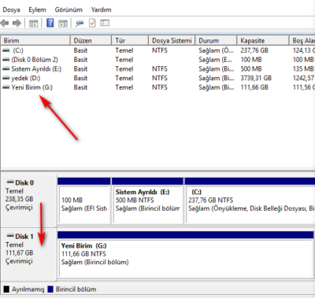Click the Sağlam (E... status cell
This screenshot has height=298, width=315.
tap(215, 60)
